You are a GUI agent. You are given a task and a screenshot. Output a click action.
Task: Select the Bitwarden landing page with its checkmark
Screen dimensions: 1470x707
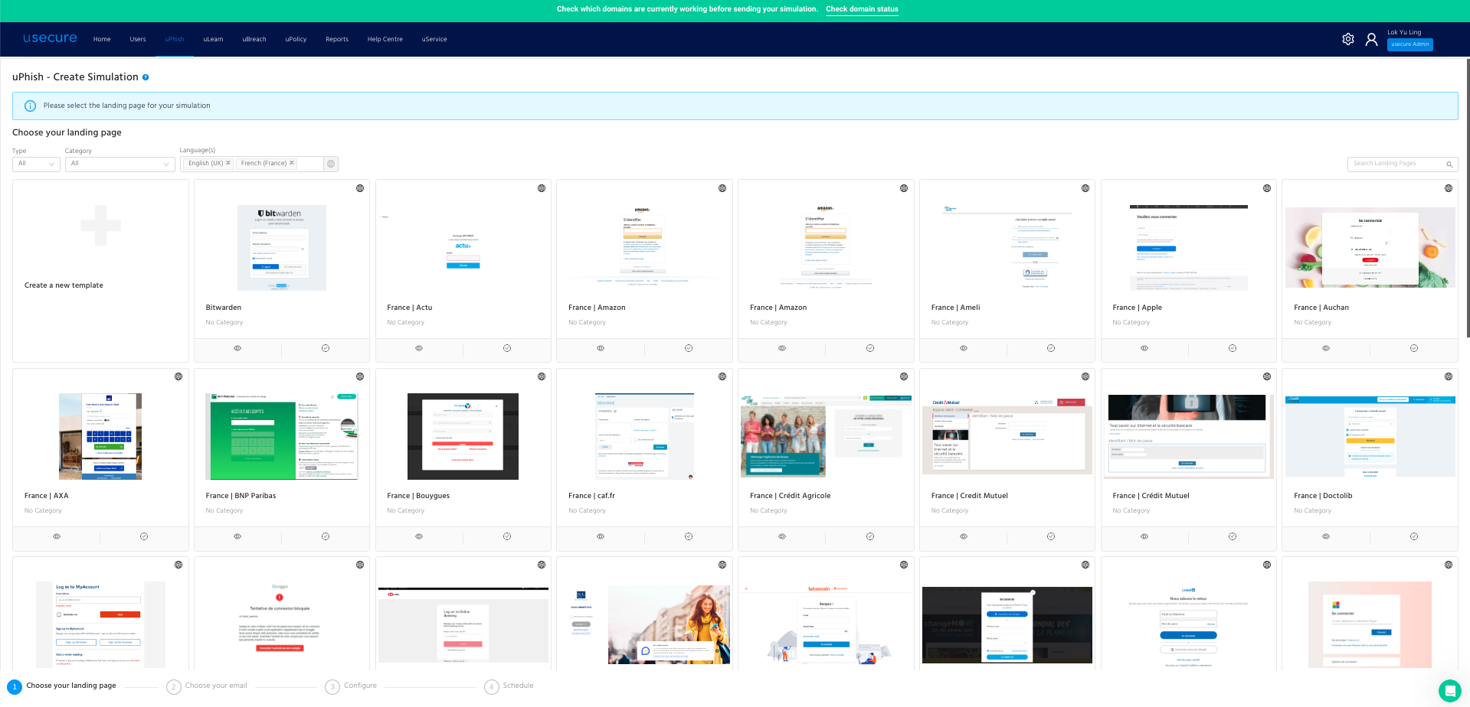point(326,348)
